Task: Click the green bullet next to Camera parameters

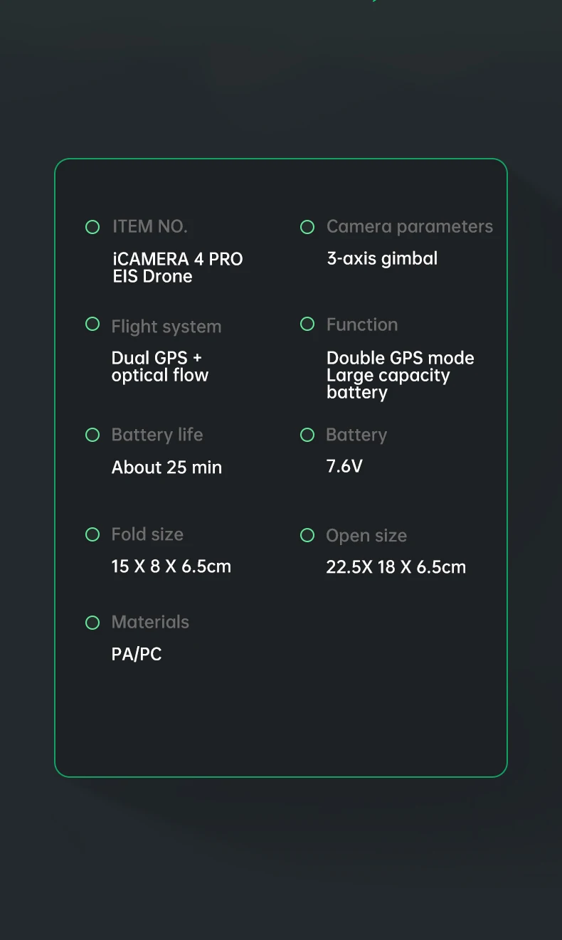Action: point(307,227)
